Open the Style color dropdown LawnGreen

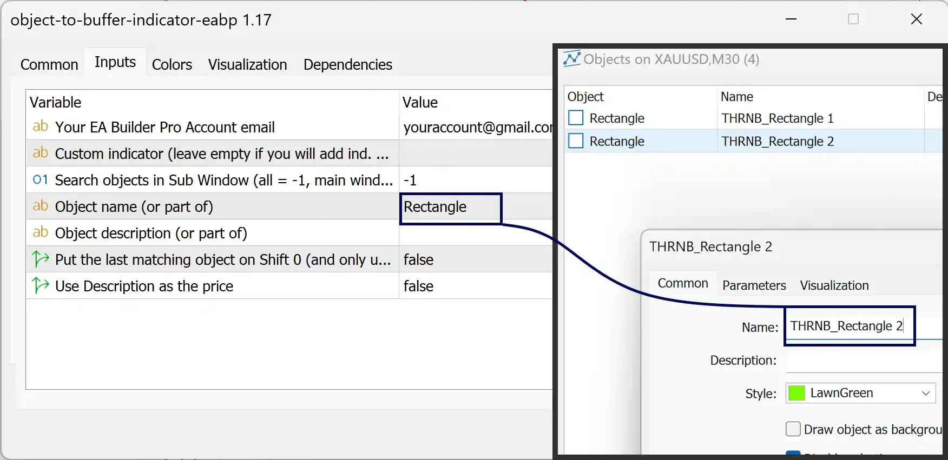pyautogui.click(x=860, y=393)
